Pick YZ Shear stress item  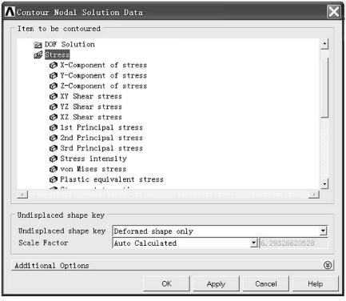coord(91,107)
